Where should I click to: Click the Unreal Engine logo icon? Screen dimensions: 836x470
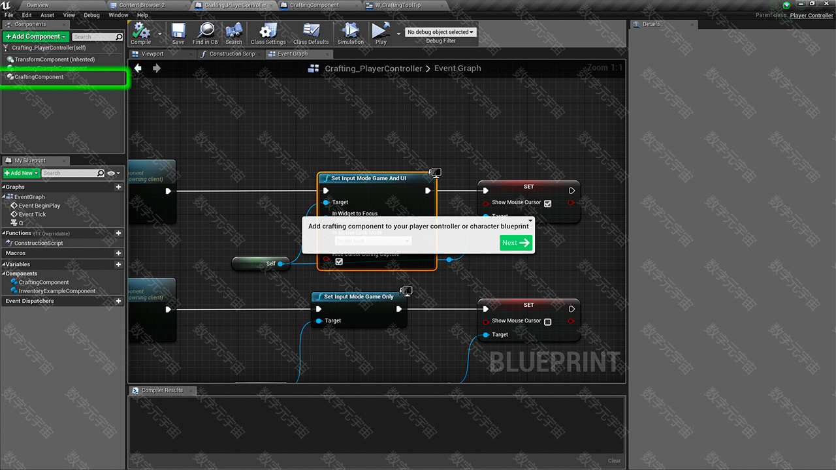pyautogui.click(x=6, y=5)
